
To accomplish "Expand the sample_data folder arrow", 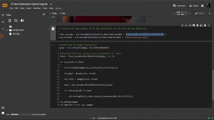I will point(7,30).
